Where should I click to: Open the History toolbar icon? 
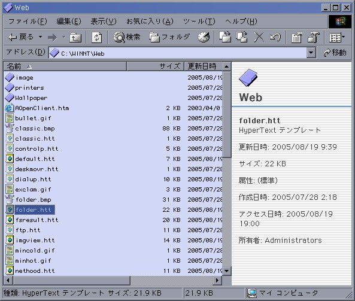point(204,37)
